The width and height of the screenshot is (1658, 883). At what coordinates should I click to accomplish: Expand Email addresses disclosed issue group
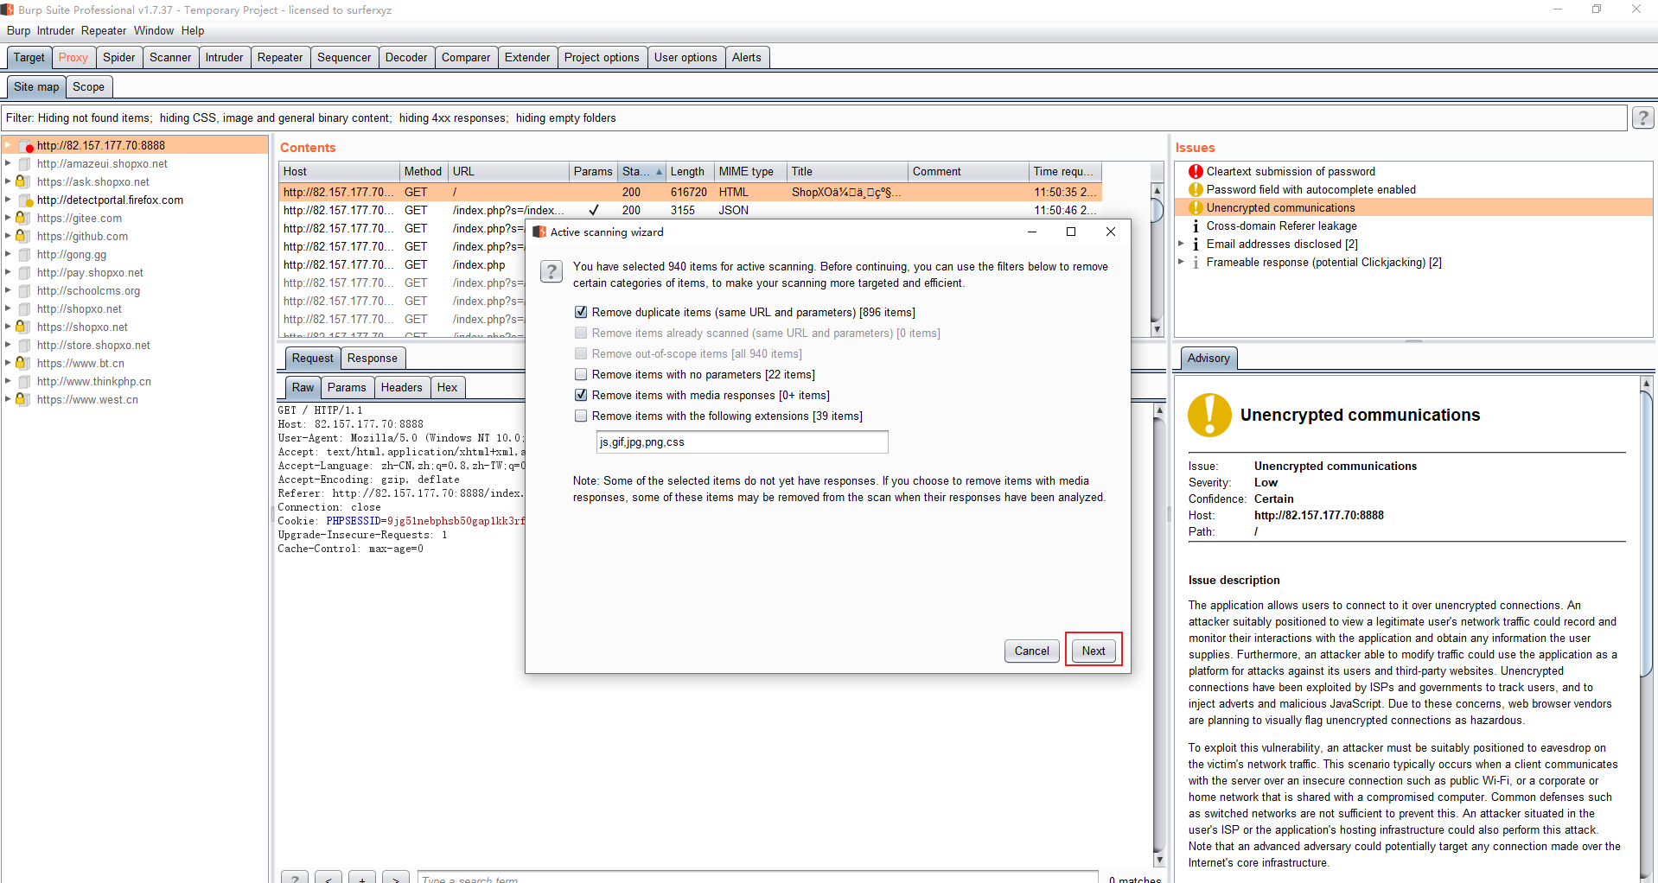click(x=1181, y=244)
